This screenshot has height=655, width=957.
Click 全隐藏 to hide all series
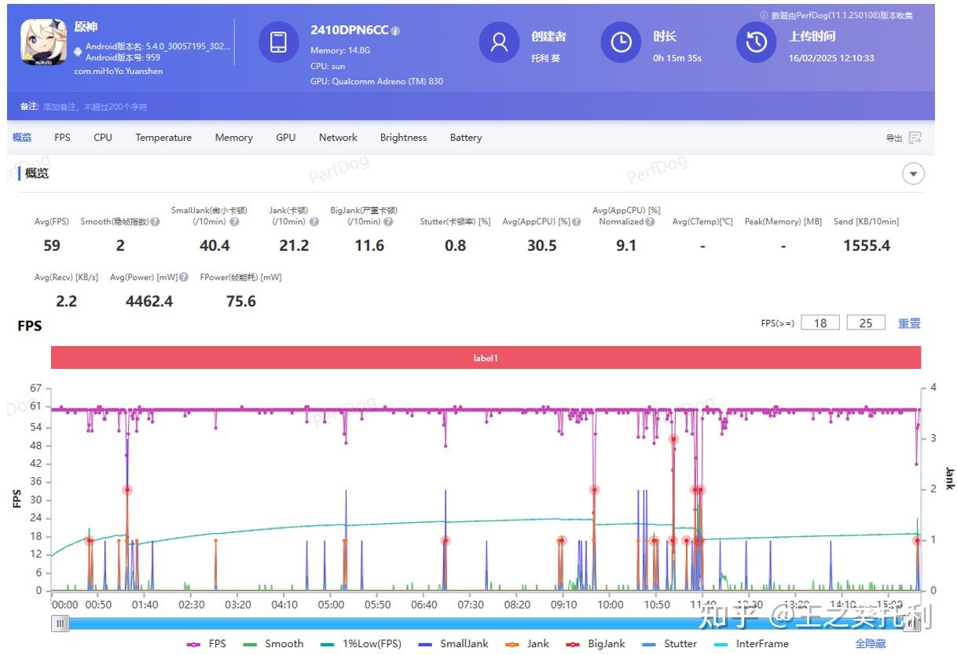(870, 643)
